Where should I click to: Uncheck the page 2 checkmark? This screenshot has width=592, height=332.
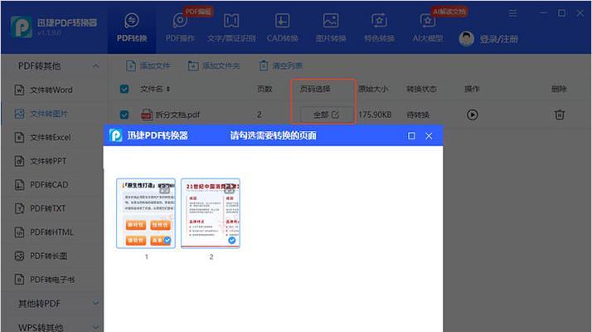232,240
